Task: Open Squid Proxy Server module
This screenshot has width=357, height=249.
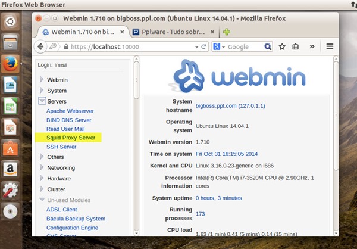Action: click(x=71, y=138)
